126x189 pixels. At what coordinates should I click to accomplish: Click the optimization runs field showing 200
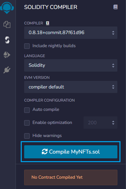pos(100,123)
